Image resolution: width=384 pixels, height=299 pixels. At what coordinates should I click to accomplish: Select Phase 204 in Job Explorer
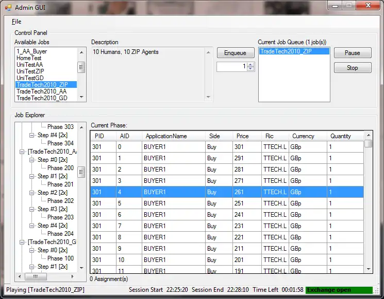[60, 234]
